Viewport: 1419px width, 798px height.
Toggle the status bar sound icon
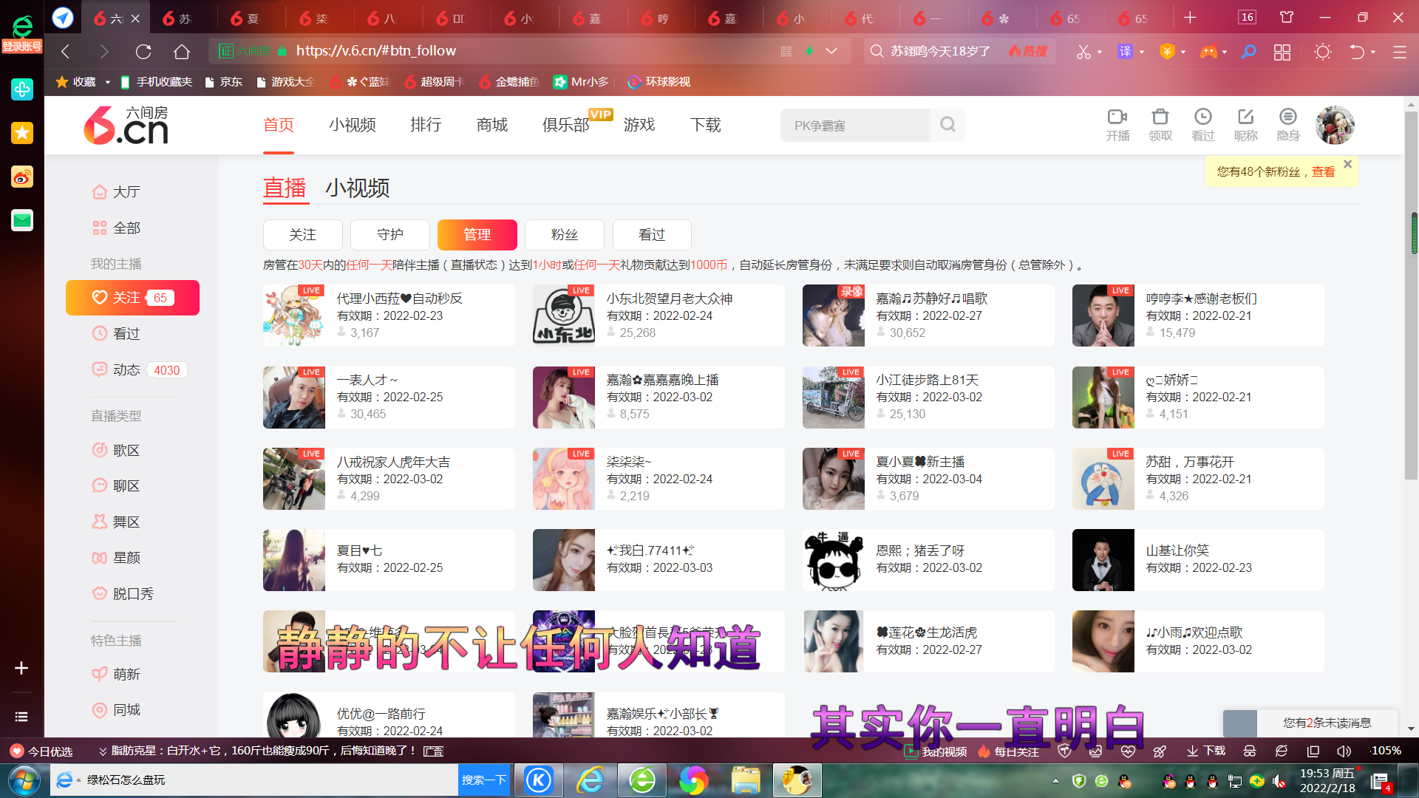pos(1344,751)
